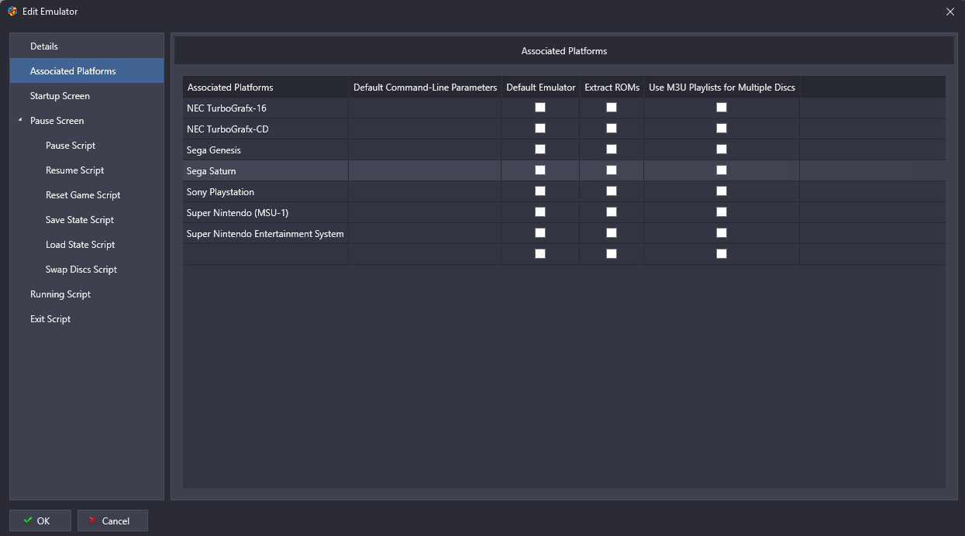Enable M3U Playlists for NEC TurboGrafx-16
Image resolution: width=965 pixels, height=536 pixels.
722,108
